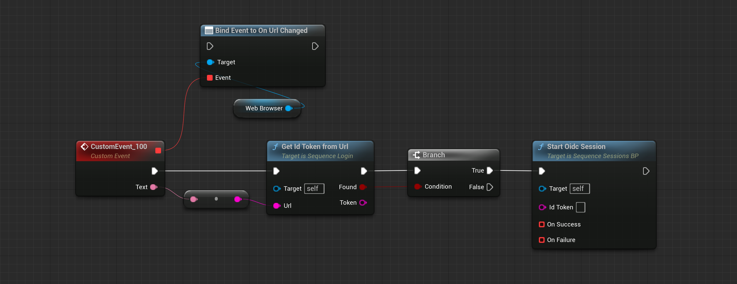737x284 pixels.
Task: Click the Url input pin on Get Id Token
Action: point(276,206)
